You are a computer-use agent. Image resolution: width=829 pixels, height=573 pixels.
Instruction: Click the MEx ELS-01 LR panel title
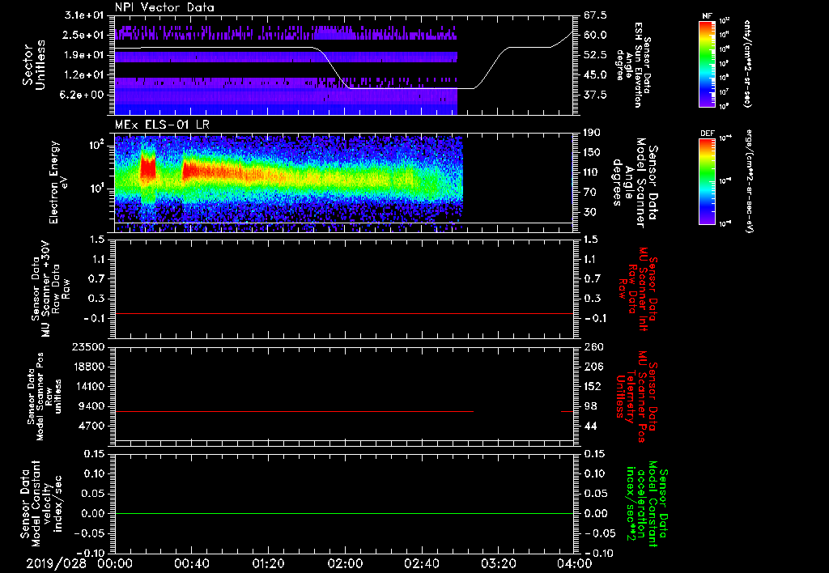(x=161, y=125)
